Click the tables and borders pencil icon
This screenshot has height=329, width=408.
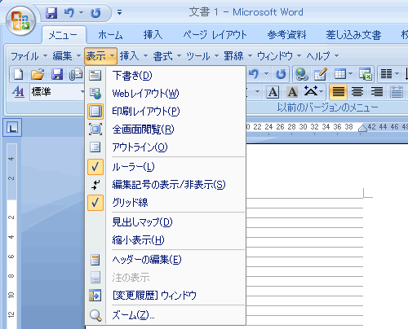[x=321, y=74]
